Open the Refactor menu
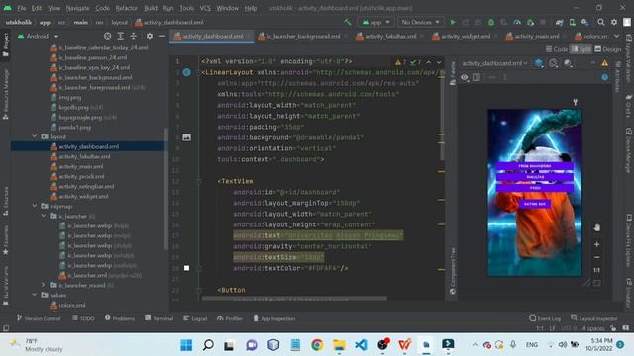 126,8
